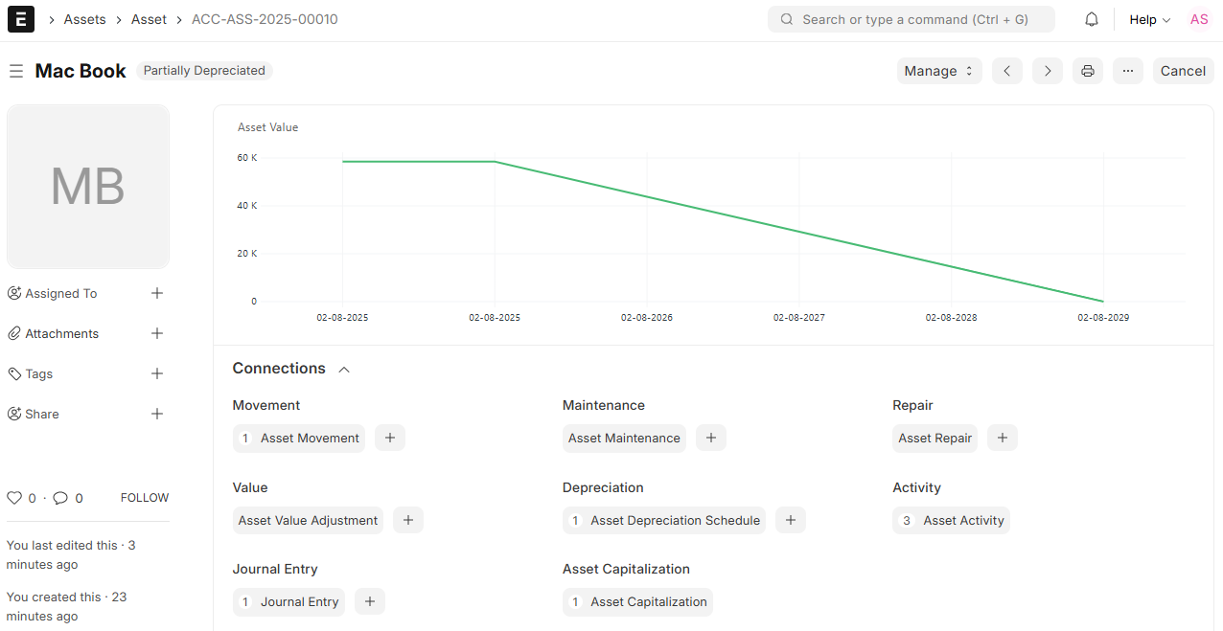Click the MB asset image placeholder

coord(88,187)
